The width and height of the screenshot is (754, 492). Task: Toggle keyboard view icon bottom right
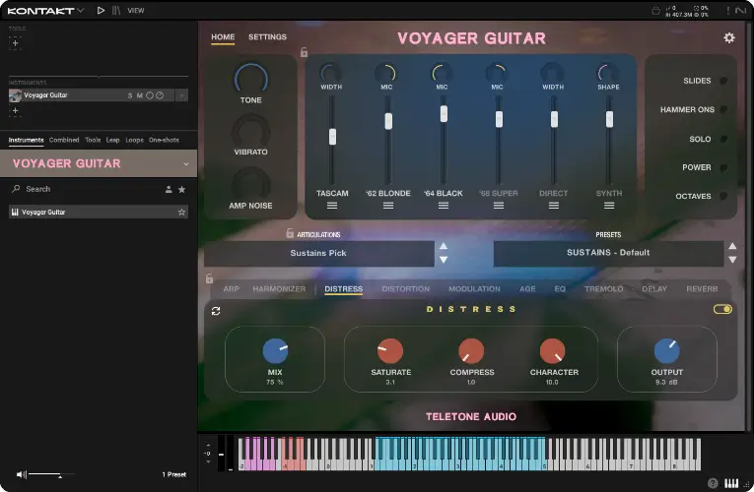[x=731, y=483]
